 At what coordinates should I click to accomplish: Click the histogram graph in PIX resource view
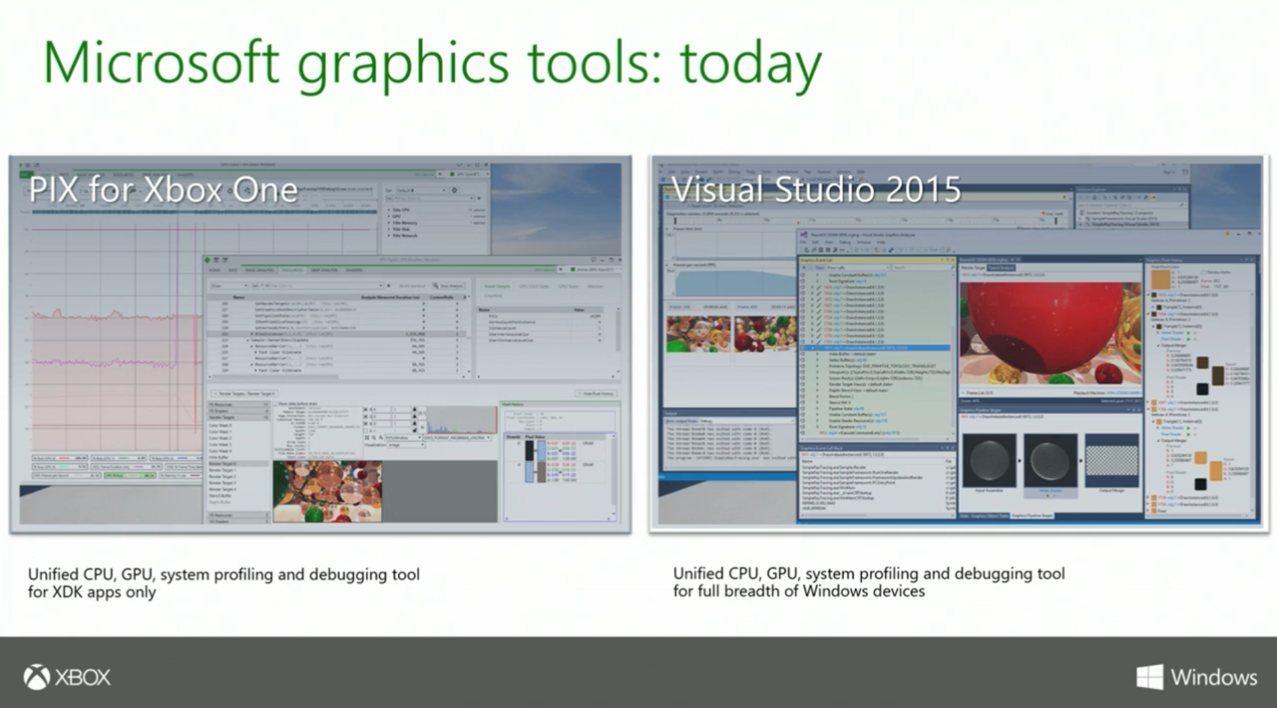[x=462, y=419]
